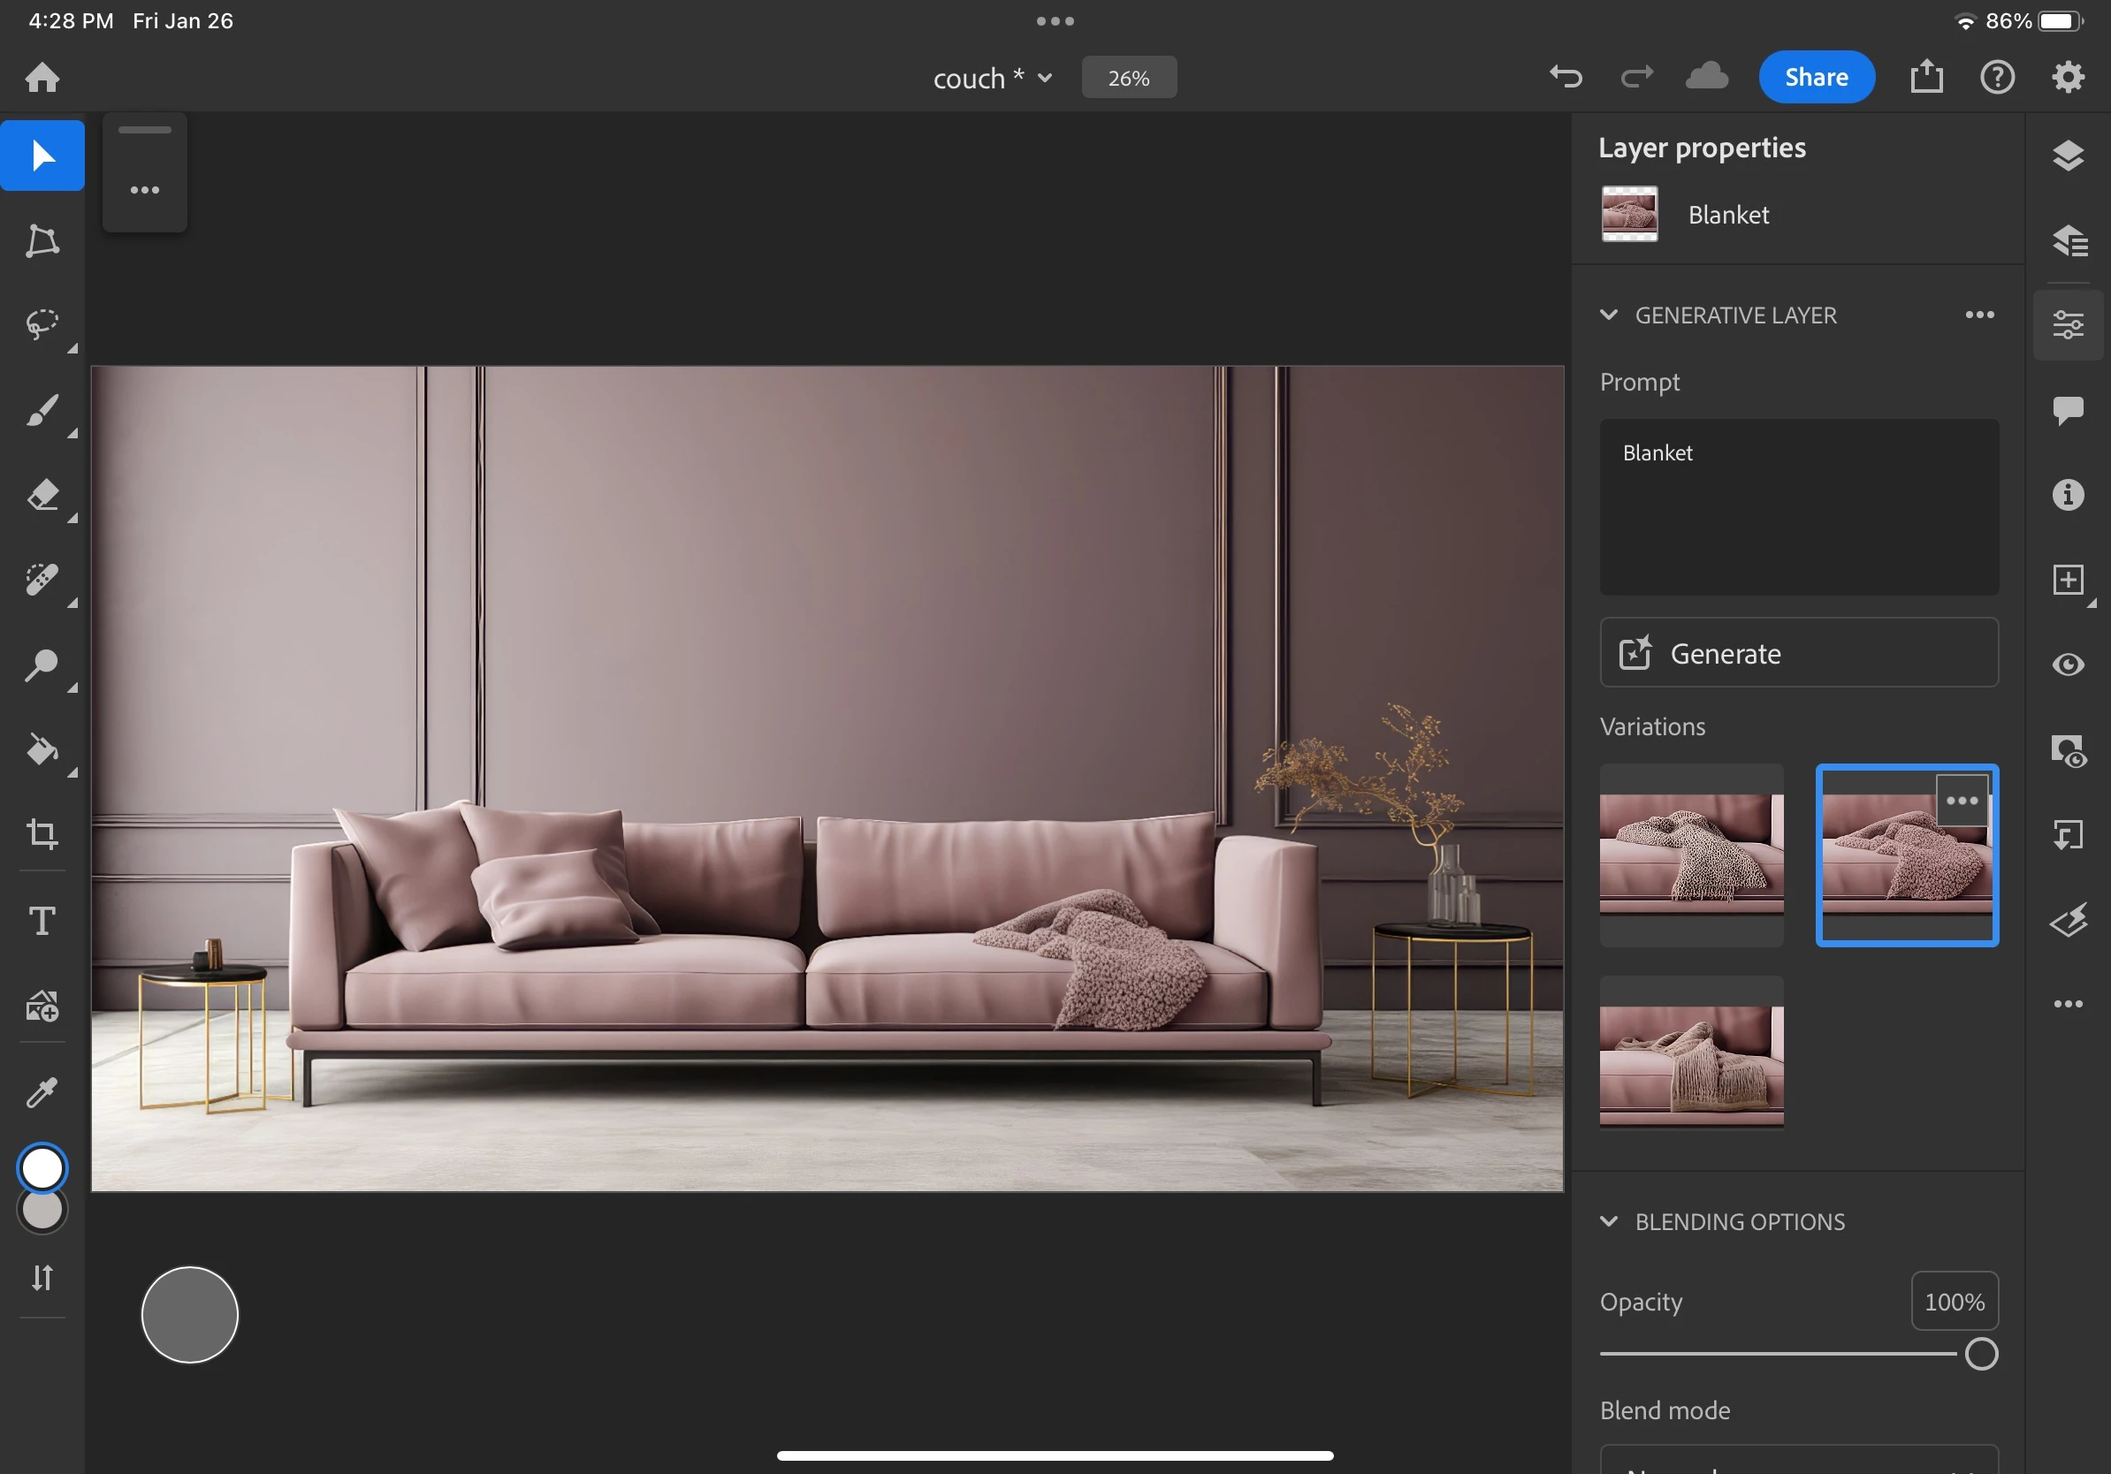This screenshot has height=1474, width=2111.
Task: Choose the Eraser tool
Action: [x=42, y=496]
